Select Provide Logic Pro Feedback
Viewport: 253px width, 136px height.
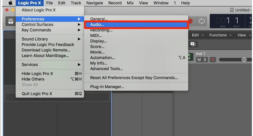[50, 45]
